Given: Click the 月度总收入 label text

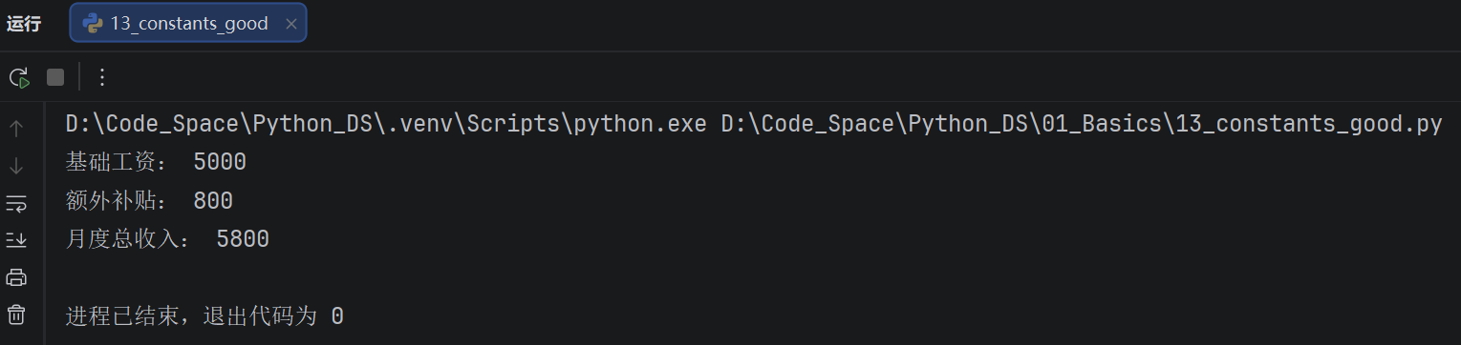Looking at the screenshot, I should pos(128,238).
